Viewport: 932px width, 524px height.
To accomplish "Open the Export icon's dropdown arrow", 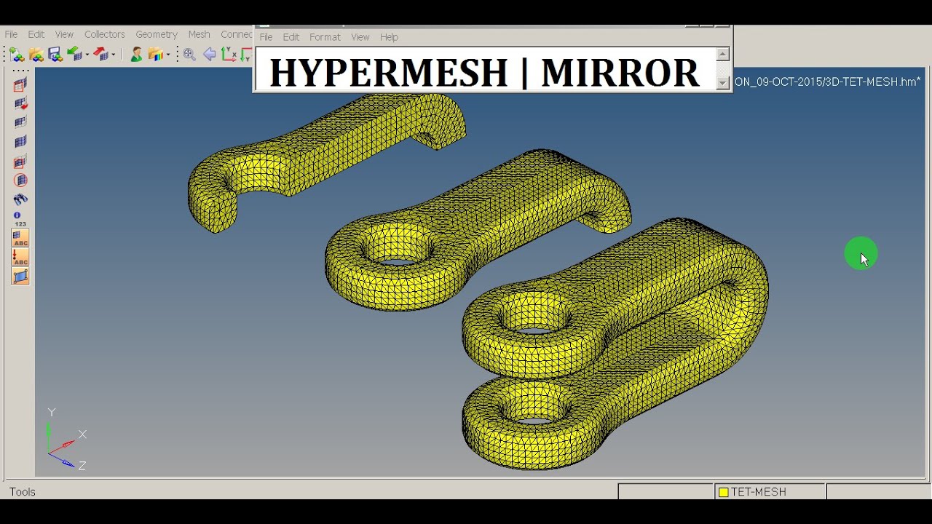I will point(114,55).
